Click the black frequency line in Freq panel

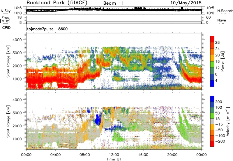pos(114,22)
